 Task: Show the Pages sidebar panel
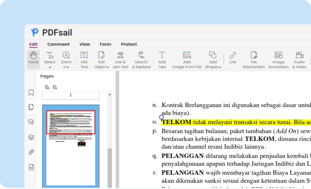[31, 107]
